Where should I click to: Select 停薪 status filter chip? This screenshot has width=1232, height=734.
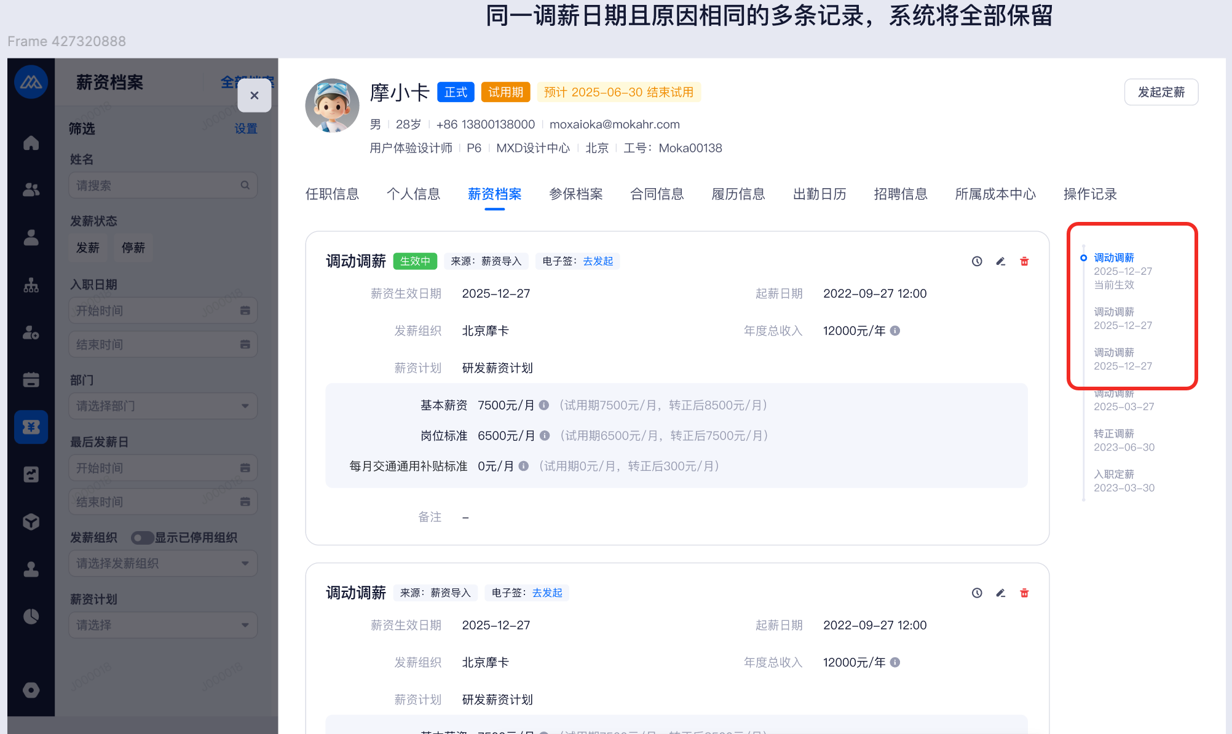133,248
